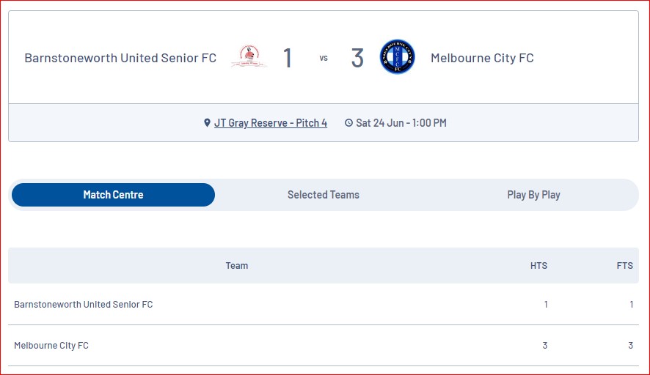This screenshot has width=650, height=375.
Task: Click the away score 3 in header
Action: [x=357, y=58]
